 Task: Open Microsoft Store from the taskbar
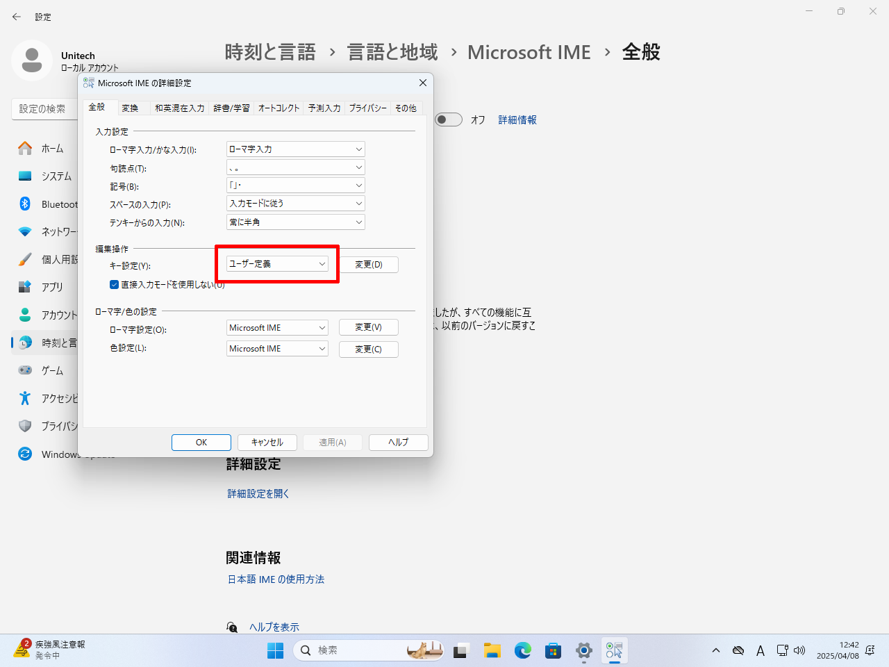pos(554,650)
